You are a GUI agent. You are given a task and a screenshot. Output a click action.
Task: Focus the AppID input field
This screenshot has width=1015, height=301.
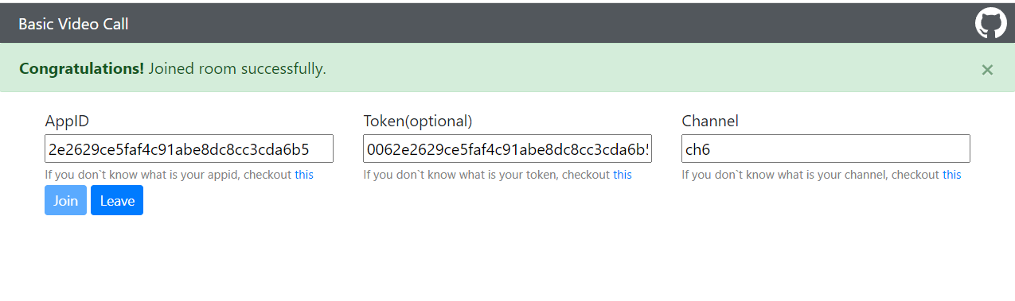coord(189,149)
